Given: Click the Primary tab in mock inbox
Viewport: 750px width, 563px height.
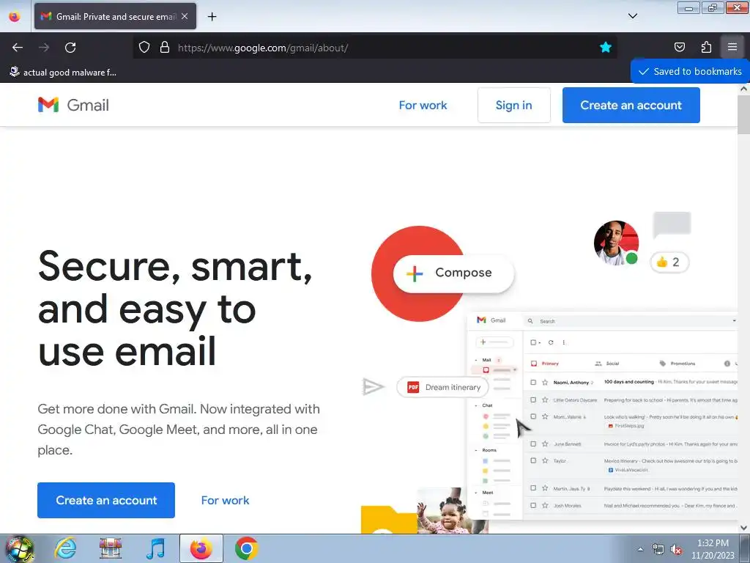Looking at the screenshot, I should tap(545, 364).
